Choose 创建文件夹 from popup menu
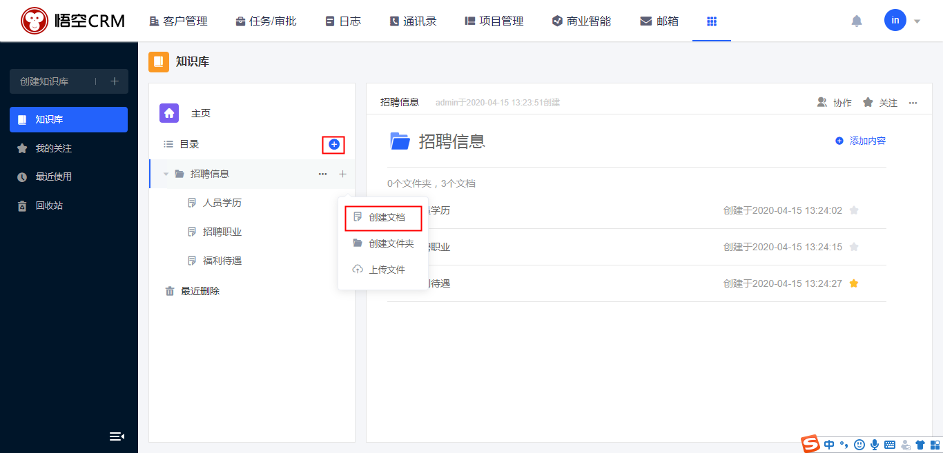 pos(383,243)
